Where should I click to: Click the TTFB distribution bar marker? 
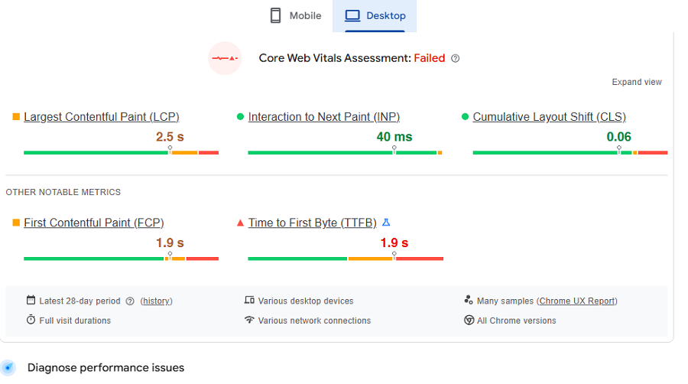coord(394,255)
